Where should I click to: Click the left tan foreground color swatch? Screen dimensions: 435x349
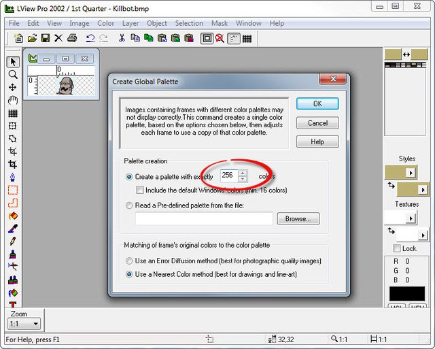[x=393, y=54]
